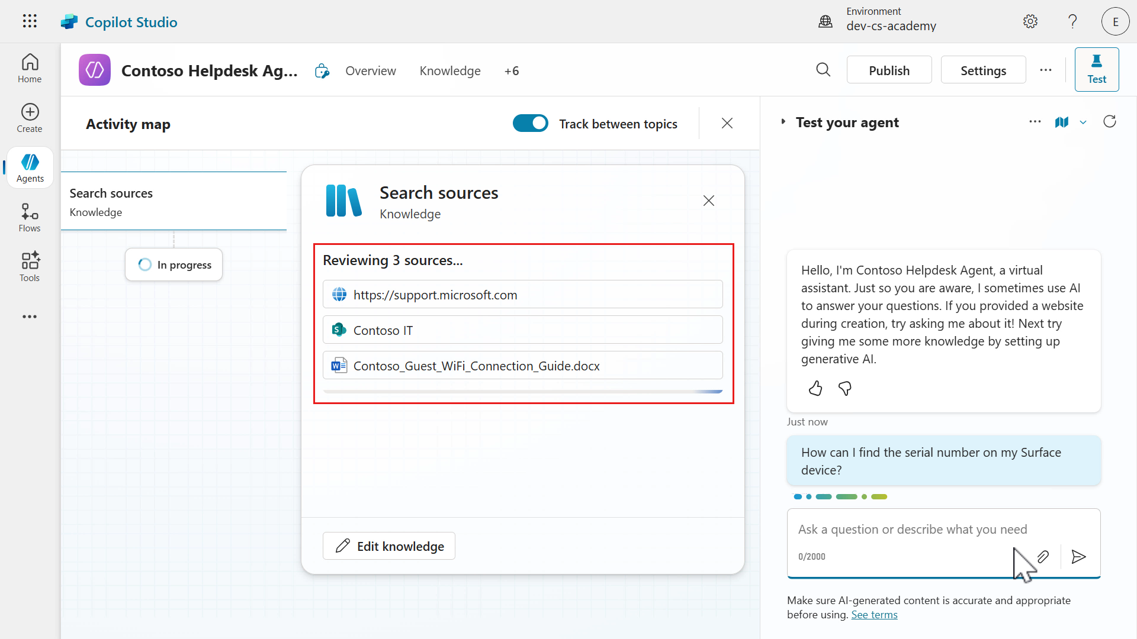Click Edit knowledge button
This screenshot has height=639, width=1137.
point(389,546)
